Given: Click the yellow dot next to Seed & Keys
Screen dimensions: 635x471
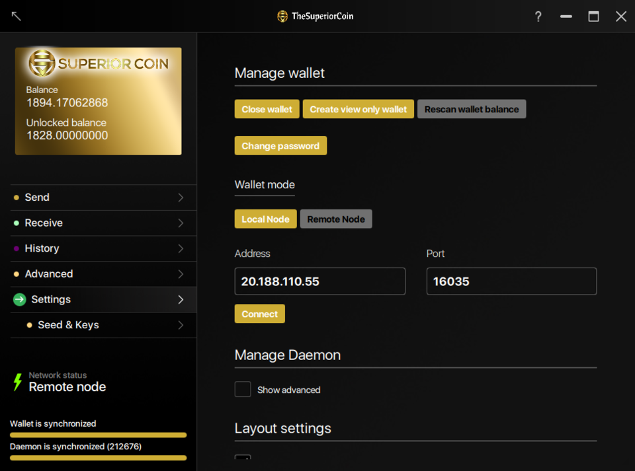Looking at the screenshot, I should click(x=29, y=325).
